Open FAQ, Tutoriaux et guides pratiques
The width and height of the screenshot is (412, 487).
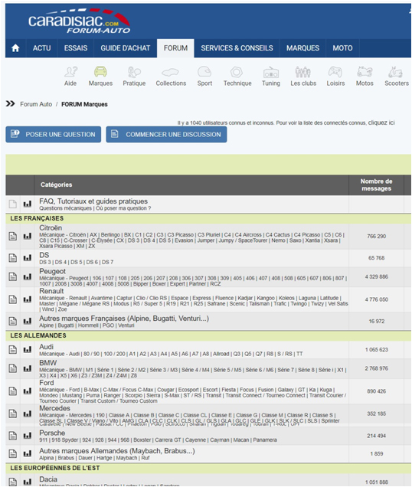[x=93, y=201]
